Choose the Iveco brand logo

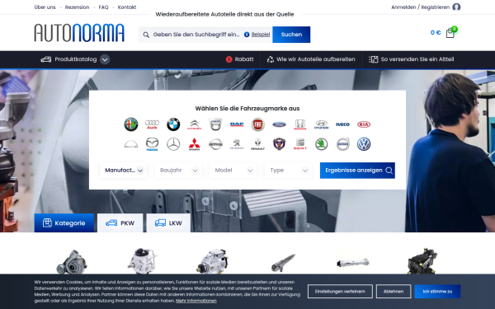click(342, 124)
